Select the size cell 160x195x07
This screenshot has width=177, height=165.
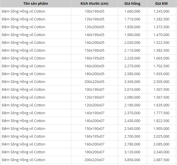(94, 137)
